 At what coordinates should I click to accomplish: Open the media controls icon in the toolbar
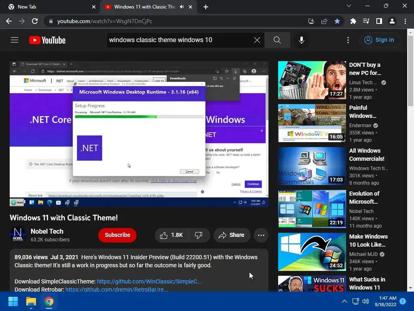click(x=366, y=21)
